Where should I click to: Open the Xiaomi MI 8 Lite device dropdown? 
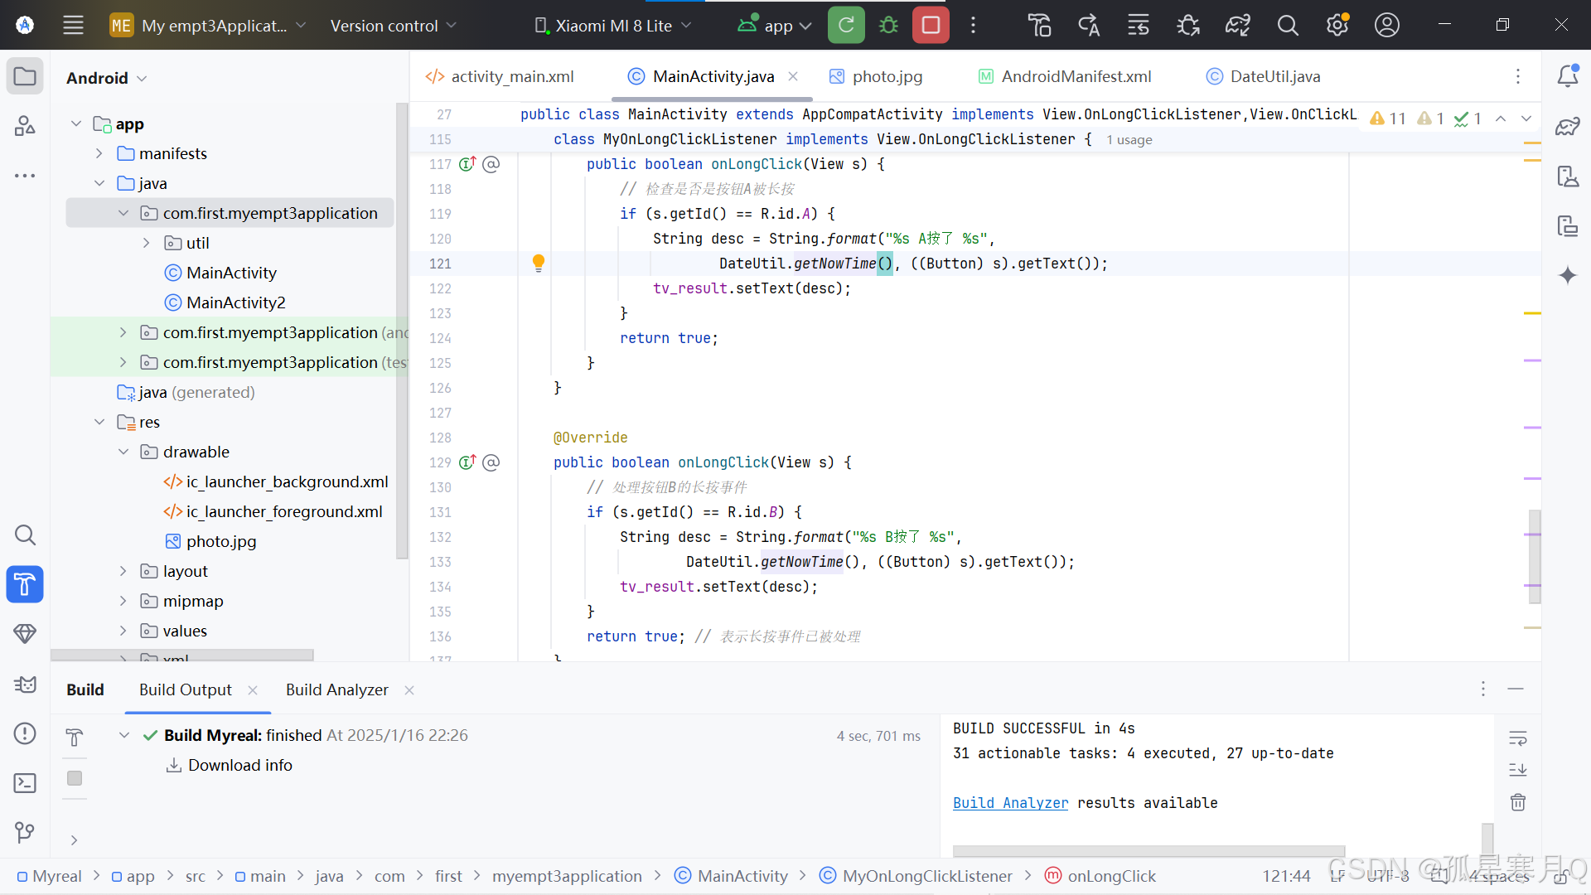click(613, 26)
